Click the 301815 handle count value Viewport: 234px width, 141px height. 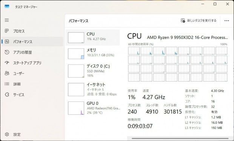[x=173, y=112]
